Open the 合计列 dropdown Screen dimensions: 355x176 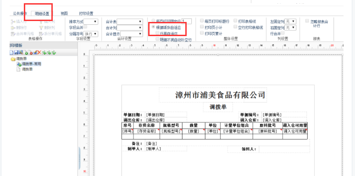pos(130,28)
